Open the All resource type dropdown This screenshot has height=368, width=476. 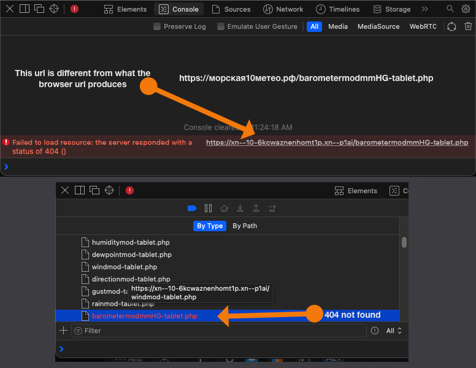pos(394,331)
